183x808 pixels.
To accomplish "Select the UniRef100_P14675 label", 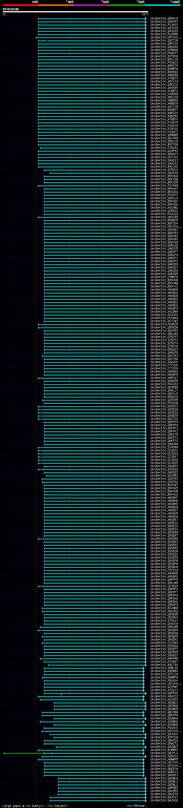I will [164, 122].
